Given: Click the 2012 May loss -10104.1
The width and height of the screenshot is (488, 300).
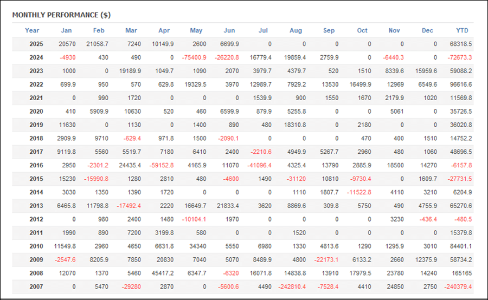Looking at the screenshot, I should (x=194, y=219).
